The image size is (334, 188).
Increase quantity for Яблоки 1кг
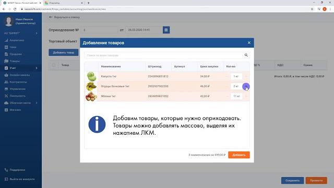tap(246, 96)
